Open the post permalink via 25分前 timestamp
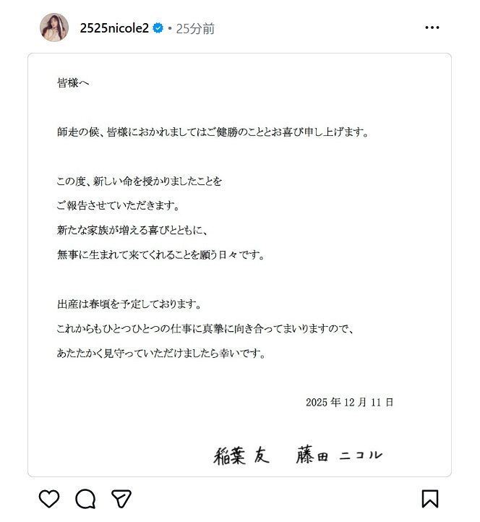The image size is (480, 522). tap(195, 29)
